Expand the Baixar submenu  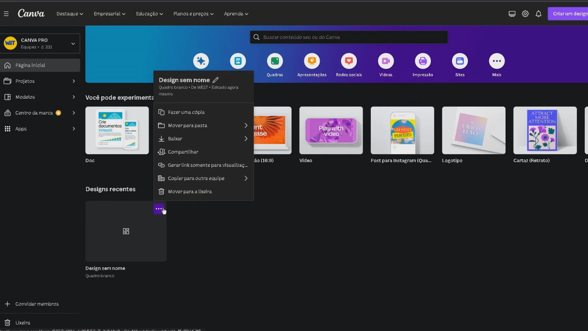point(175,139)
